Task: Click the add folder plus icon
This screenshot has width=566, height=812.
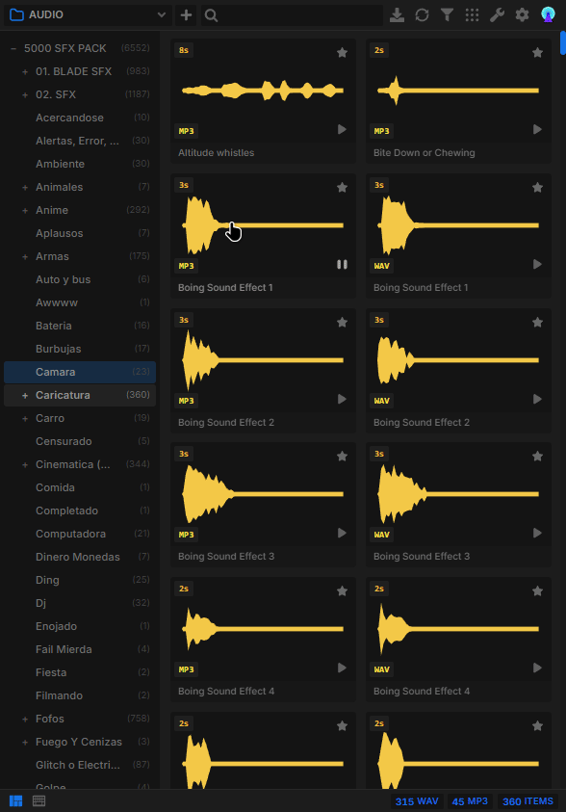Action: (186, 15)
